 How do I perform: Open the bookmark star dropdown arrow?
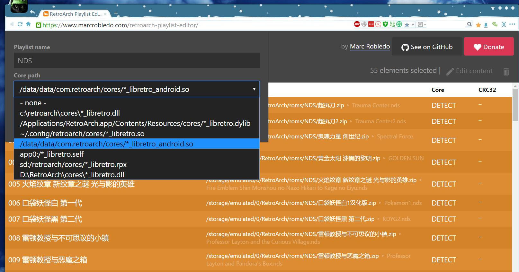pos(413,25)
